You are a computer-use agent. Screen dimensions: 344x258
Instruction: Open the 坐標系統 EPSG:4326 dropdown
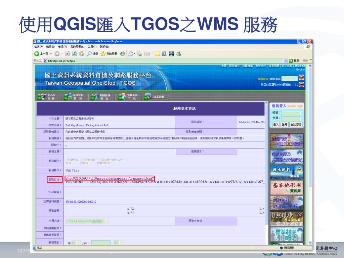point(87,221)
